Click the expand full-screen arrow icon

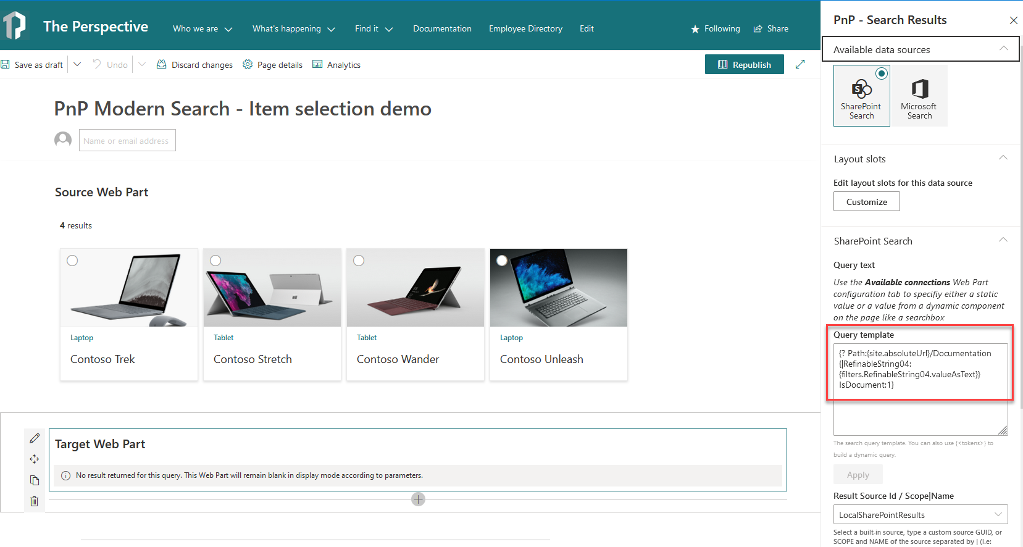click(x=800, y=64)
